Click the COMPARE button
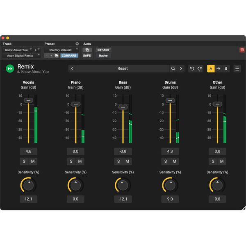 pyautogui.click(x=69, y=55)
